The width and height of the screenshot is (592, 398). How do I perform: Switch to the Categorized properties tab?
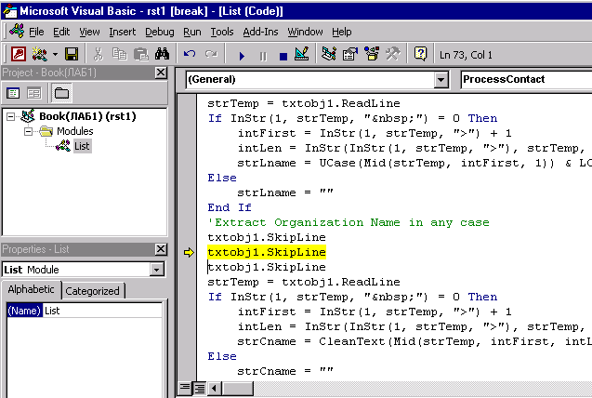[x=92, y=291]
